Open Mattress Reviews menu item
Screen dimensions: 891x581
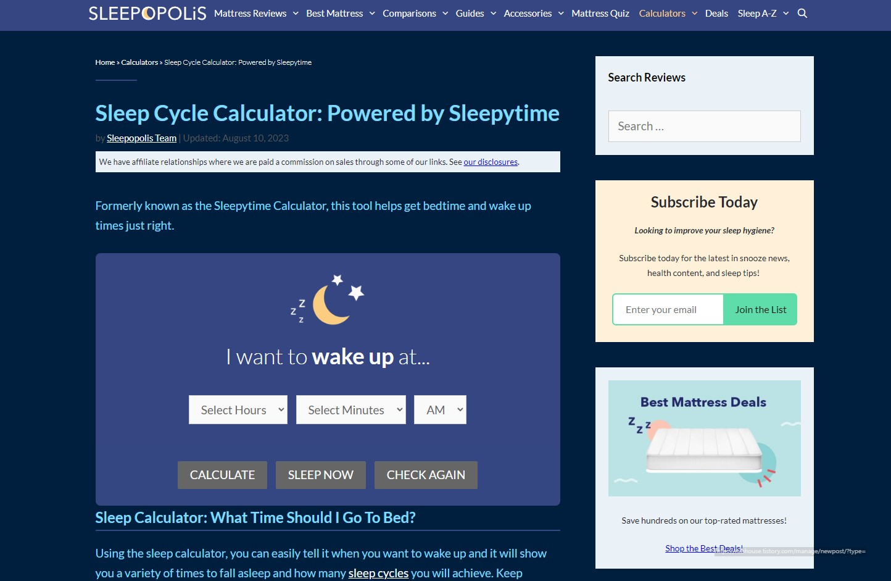point(250,13)
